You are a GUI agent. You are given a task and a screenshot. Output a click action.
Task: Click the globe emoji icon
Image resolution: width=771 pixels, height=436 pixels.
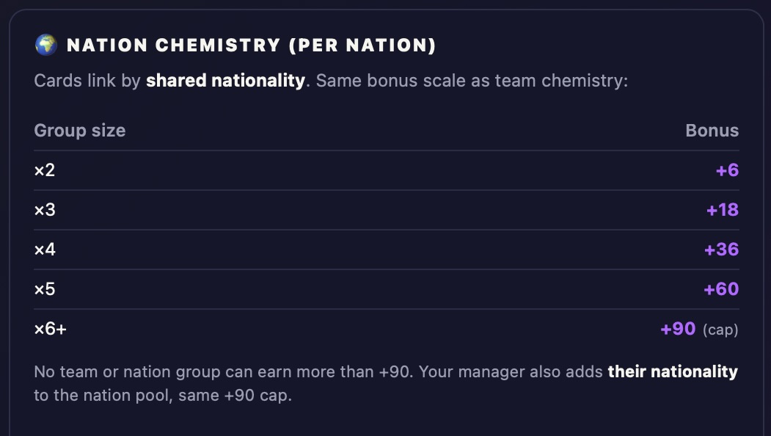[x=45, y=45]
